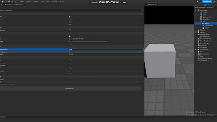The width and height of the screenshot is (217, 122).
Task: Click the StarterPlayer icon
Action: coord(198,50)
